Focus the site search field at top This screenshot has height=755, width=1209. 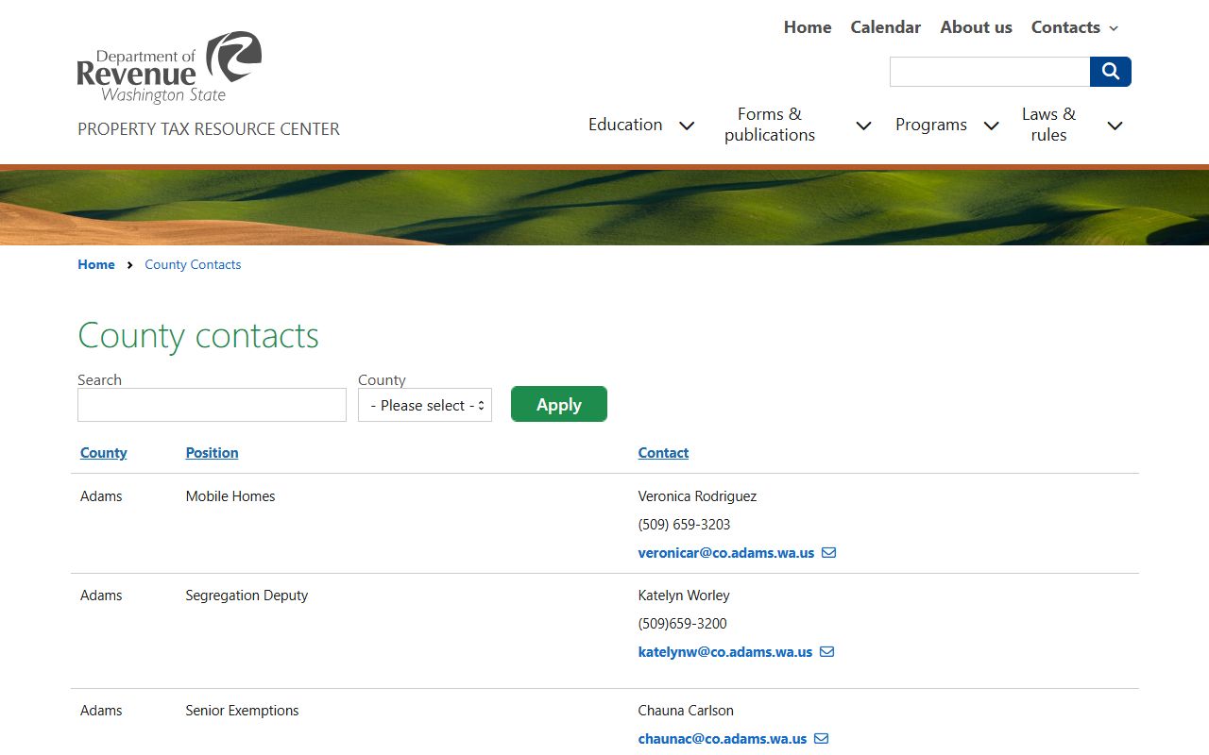[x=990, y=72]
